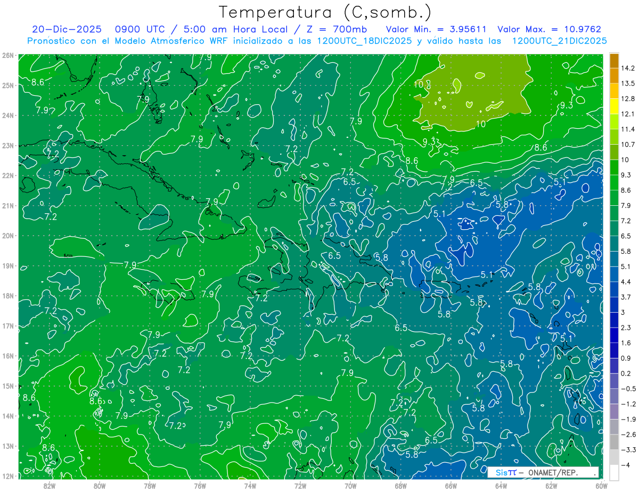Click the 12N latitude axis label
Screen dimensions: 639x493
click(x=7, y=476)
